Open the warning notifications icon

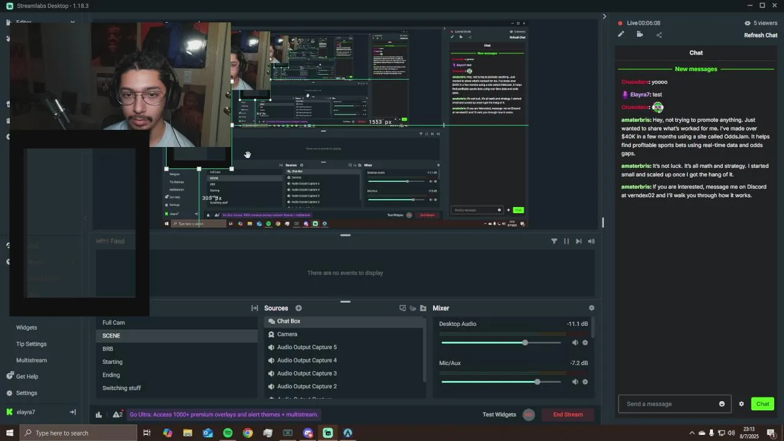(x=117, y=415)
